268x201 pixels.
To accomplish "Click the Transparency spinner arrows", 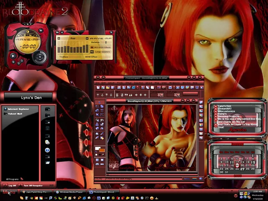I will 158,95.
